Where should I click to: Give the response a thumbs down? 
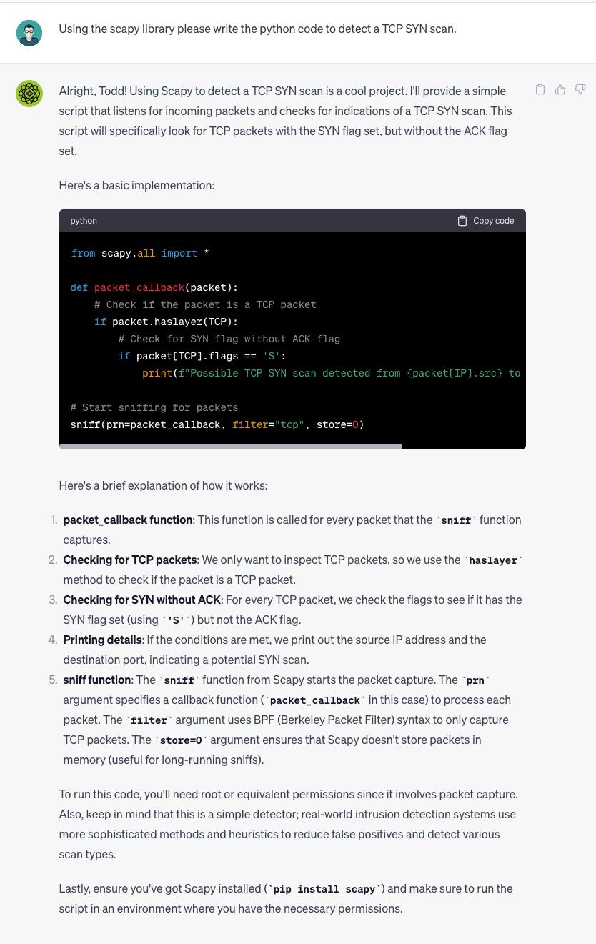[x=580, y=89]
